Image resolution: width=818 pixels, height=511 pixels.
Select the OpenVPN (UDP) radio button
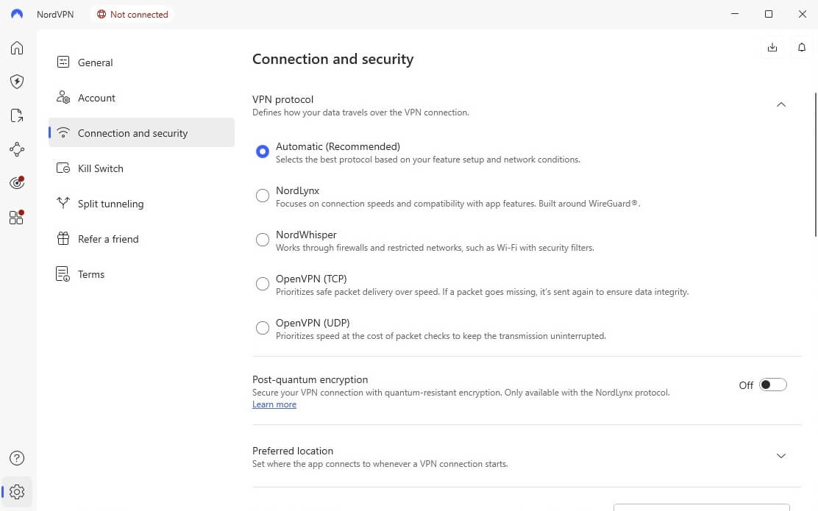[x=263, y=328]
